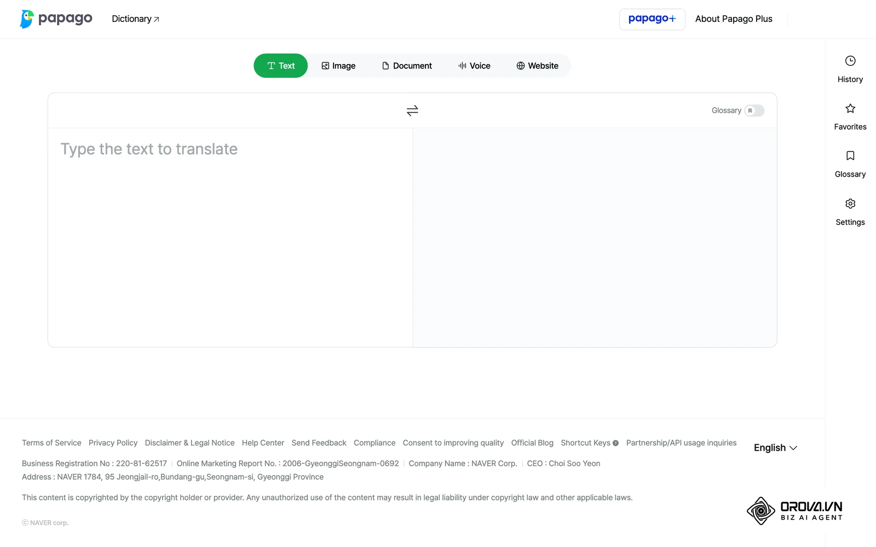The image size is (876, 547).
Task: Open the History clock icon
Action: 850,61
